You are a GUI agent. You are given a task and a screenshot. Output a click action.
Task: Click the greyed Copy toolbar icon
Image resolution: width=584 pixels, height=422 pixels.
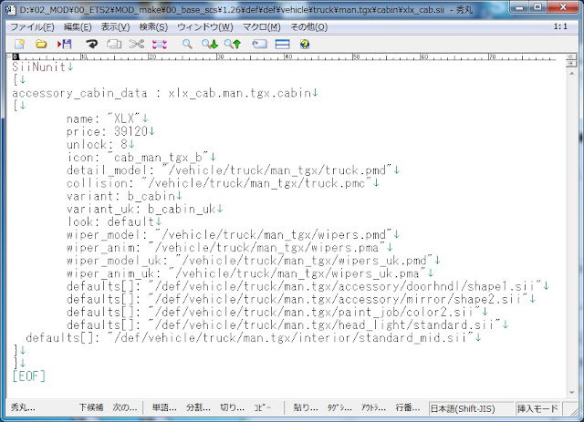[x=114, y=45]
